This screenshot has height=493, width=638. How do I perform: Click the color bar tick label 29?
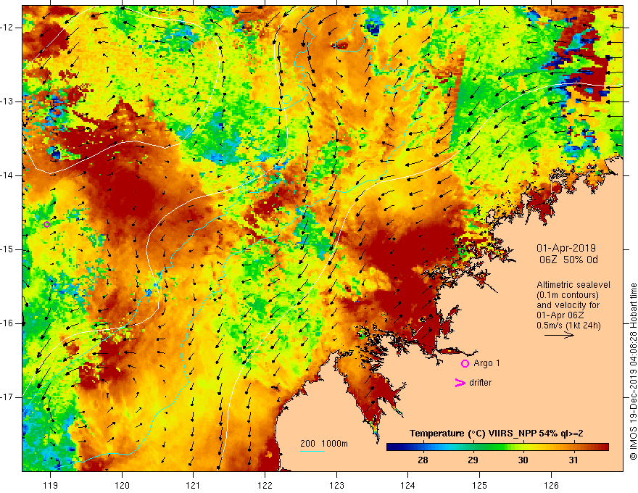coord(473,460)
